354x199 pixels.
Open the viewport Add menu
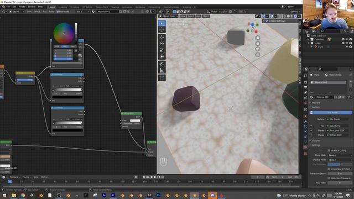pyautogui.click(x=198, y=16)
